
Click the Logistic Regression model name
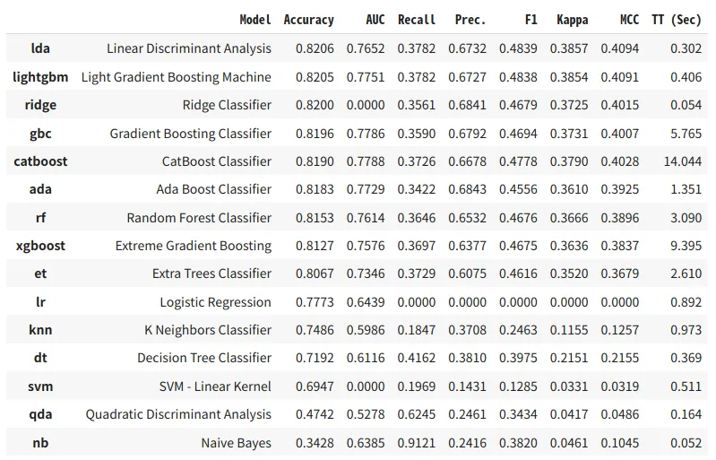[215, 302]
